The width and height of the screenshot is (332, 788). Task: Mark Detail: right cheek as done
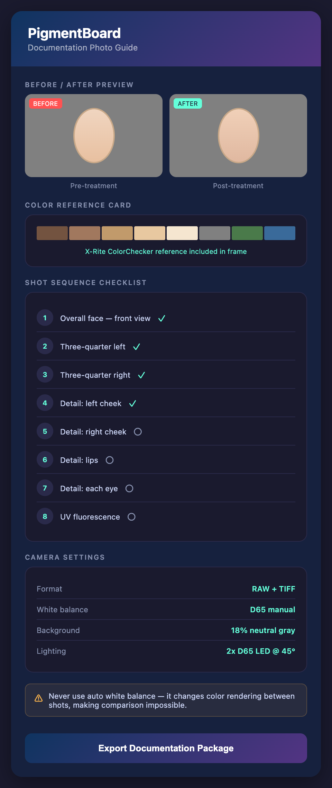pyautogui.click(x=138, y=432)
